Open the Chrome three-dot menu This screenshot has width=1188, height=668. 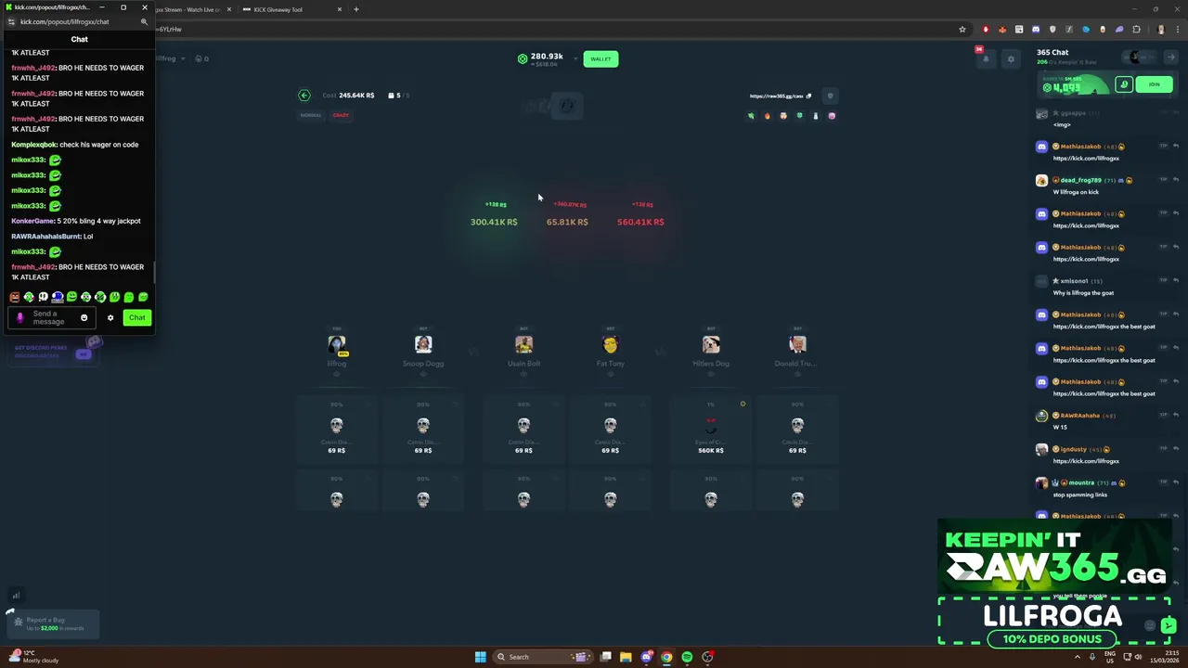point(1176,29)
